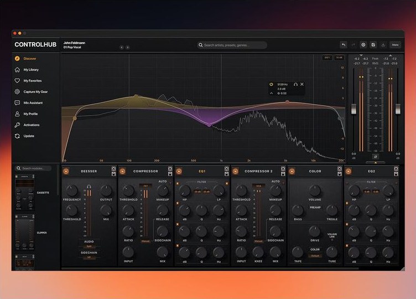416x299 pixels.
Task: Lock the Deesser module
Action: [x=113, y=174]
